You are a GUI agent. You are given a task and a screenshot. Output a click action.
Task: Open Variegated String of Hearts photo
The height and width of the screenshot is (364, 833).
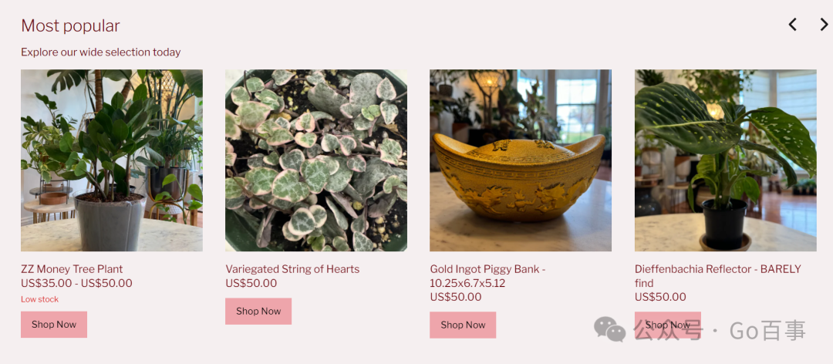316,160
